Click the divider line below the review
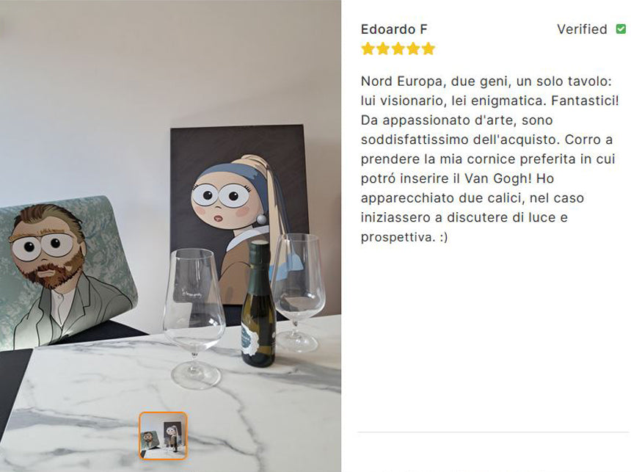The image size is (631, 472). [x=493, y=432]
